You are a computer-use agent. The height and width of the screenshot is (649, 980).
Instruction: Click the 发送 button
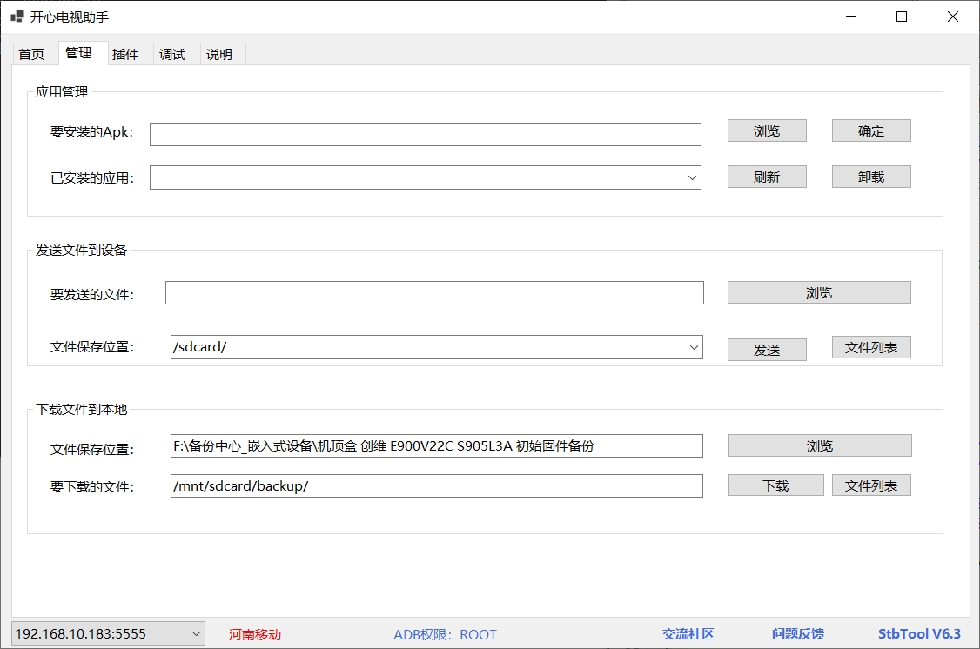point(767,350)
